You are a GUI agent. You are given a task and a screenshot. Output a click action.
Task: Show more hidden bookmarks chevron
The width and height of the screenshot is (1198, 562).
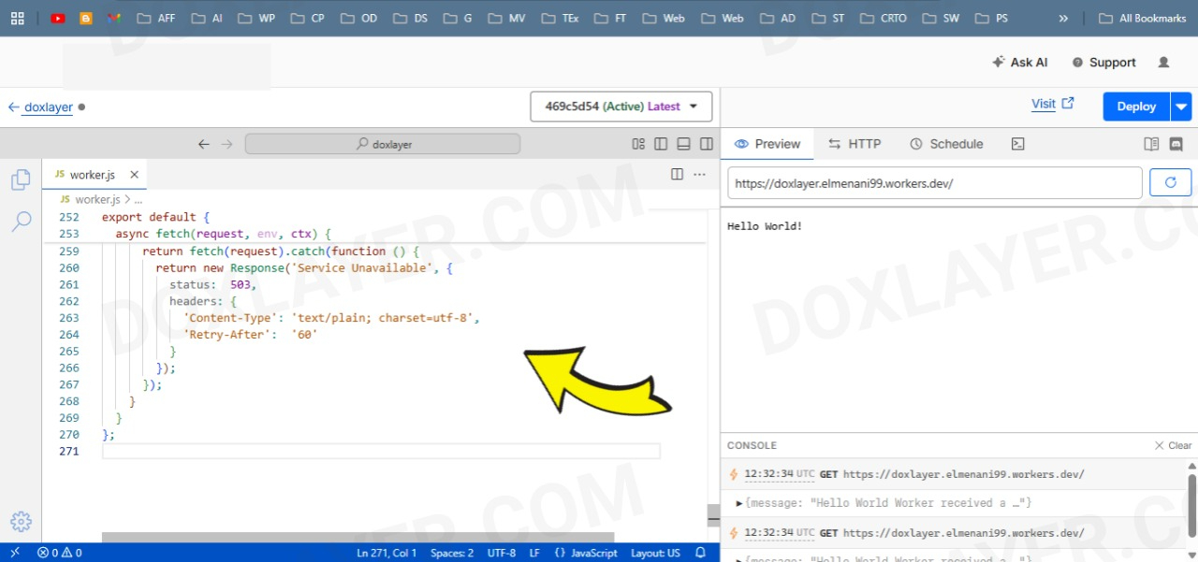1062,18
